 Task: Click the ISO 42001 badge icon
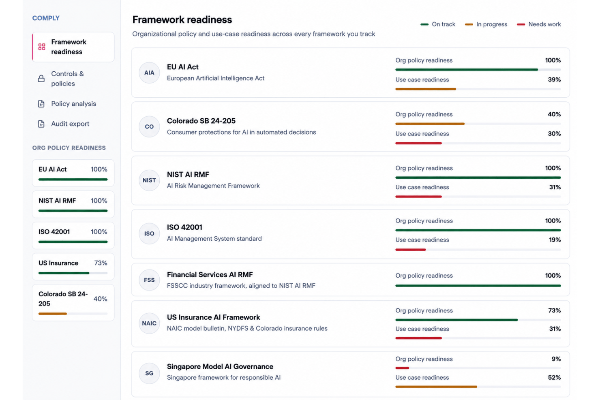click(149, 234)
